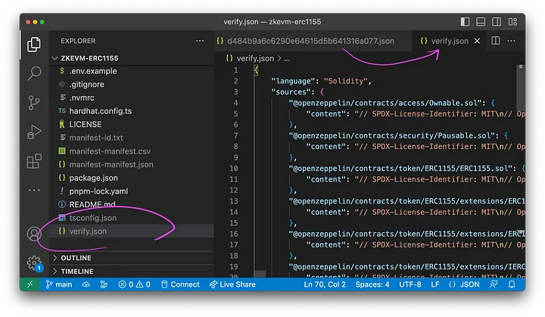This screenshot has width=545, height=317.
Task: Open the Source Control view
Action: [34, 102]
